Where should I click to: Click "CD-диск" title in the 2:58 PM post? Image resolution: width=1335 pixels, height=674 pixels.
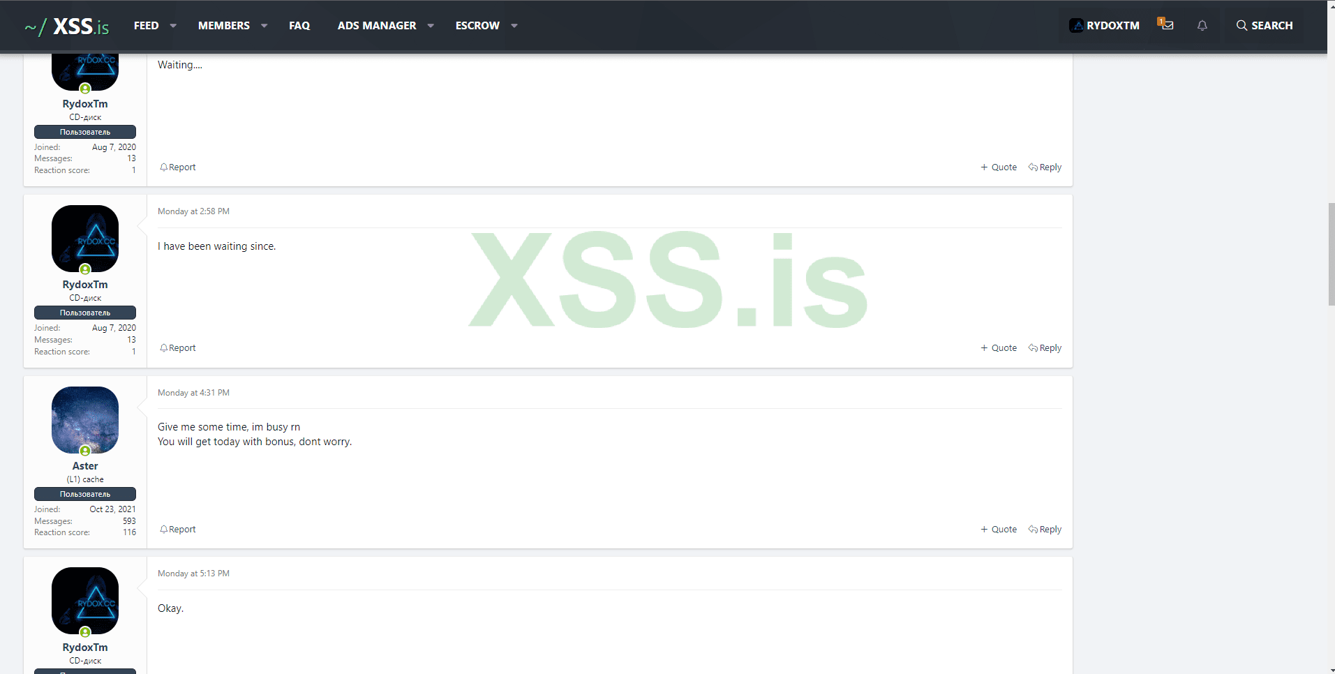coord(85,298)
